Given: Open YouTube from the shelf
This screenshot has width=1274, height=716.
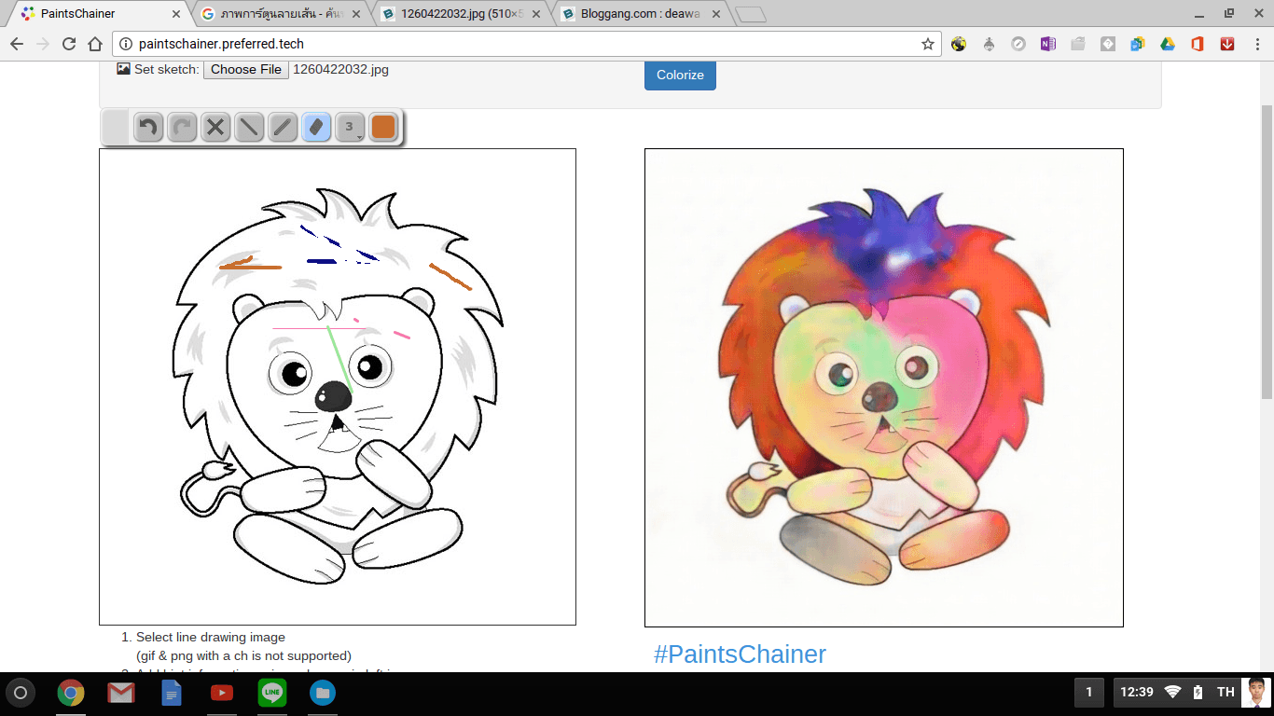Looking at the screenshot, I should coord(222,693).
